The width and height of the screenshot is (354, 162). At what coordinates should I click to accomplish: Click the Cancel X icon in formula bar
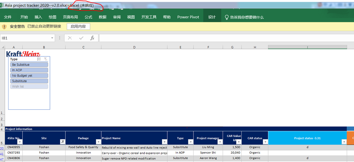tap(70, 38)
